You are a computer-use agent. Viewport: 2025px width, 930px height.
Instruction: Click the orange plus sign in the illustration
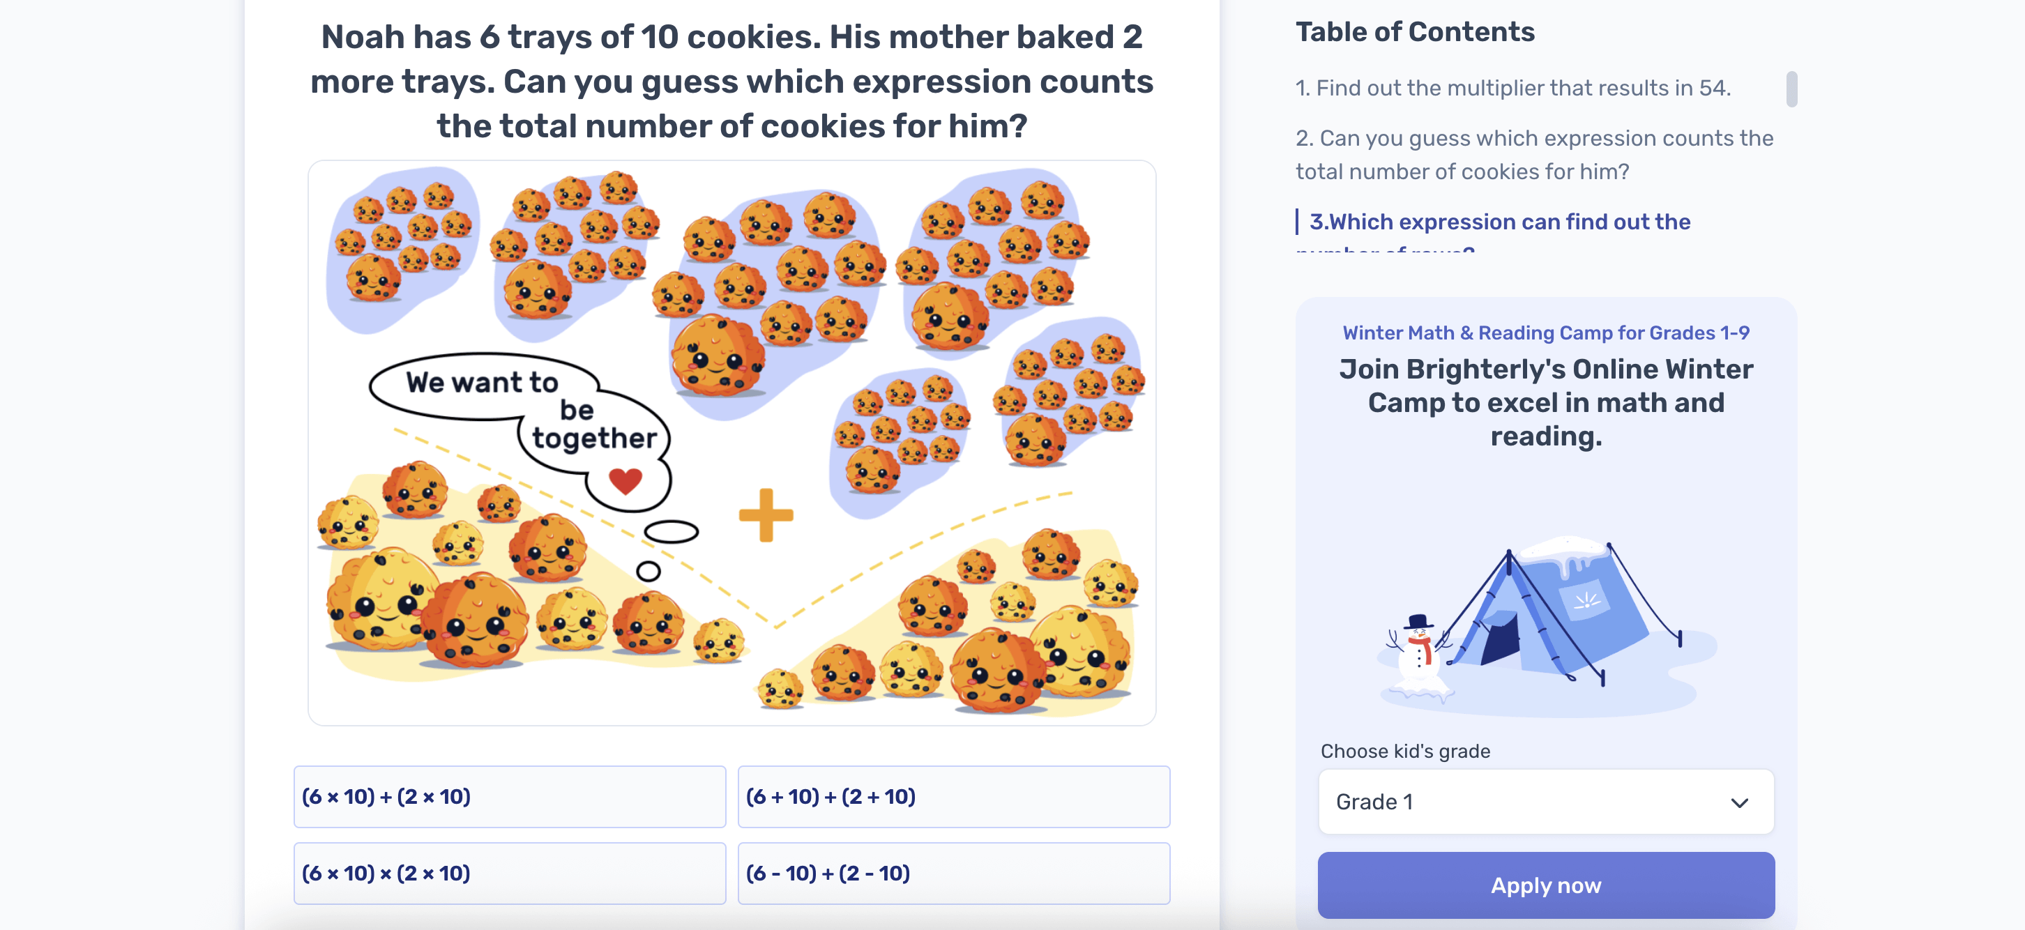(766, 515)
